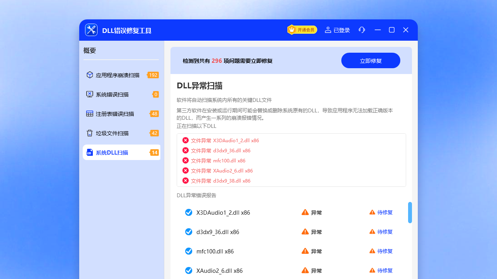Click the DLL file icon for system DLL scan
The image size is (497, 279).
(x=90, y=152)
